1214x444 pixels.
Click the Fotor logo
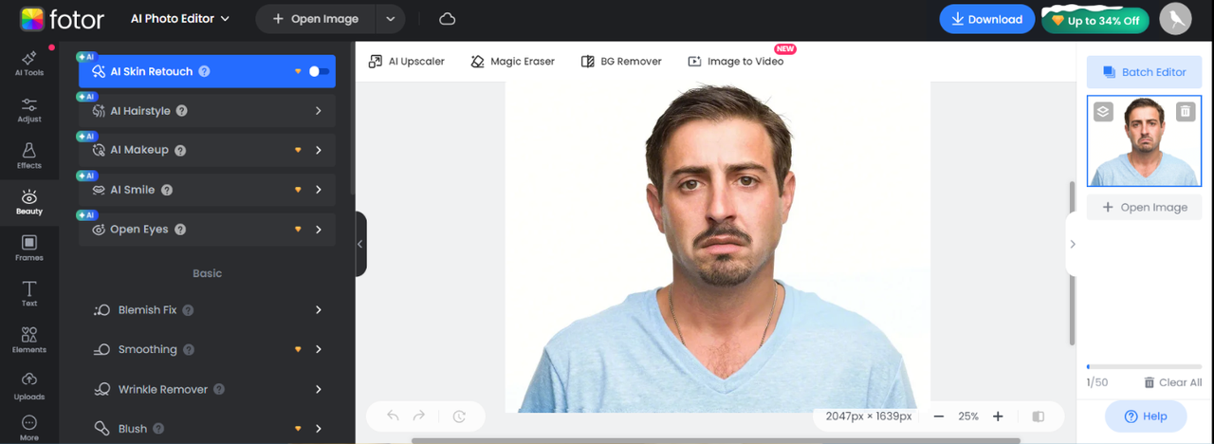(x=62, y=19)
